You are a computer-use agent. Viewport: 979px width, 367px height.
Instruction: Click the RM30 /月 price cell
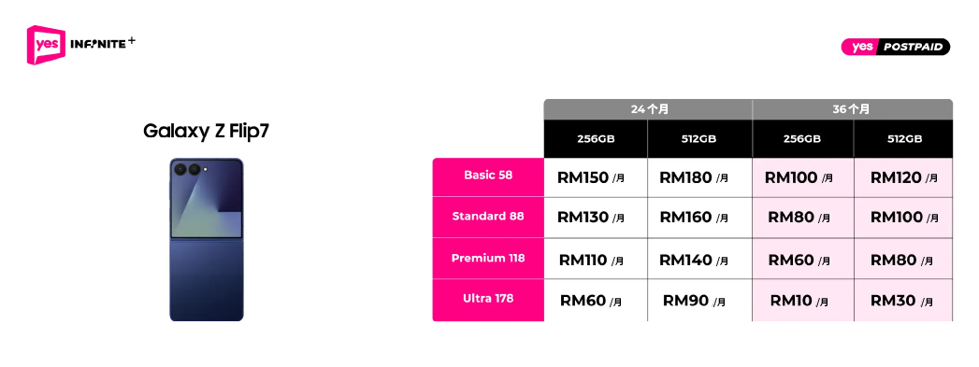[903, 301]
